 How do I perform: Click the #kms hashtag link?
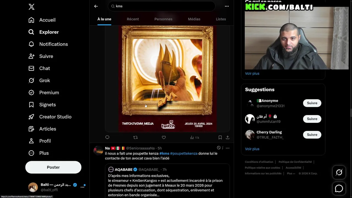pyautogui.click(x=164, y=153)
